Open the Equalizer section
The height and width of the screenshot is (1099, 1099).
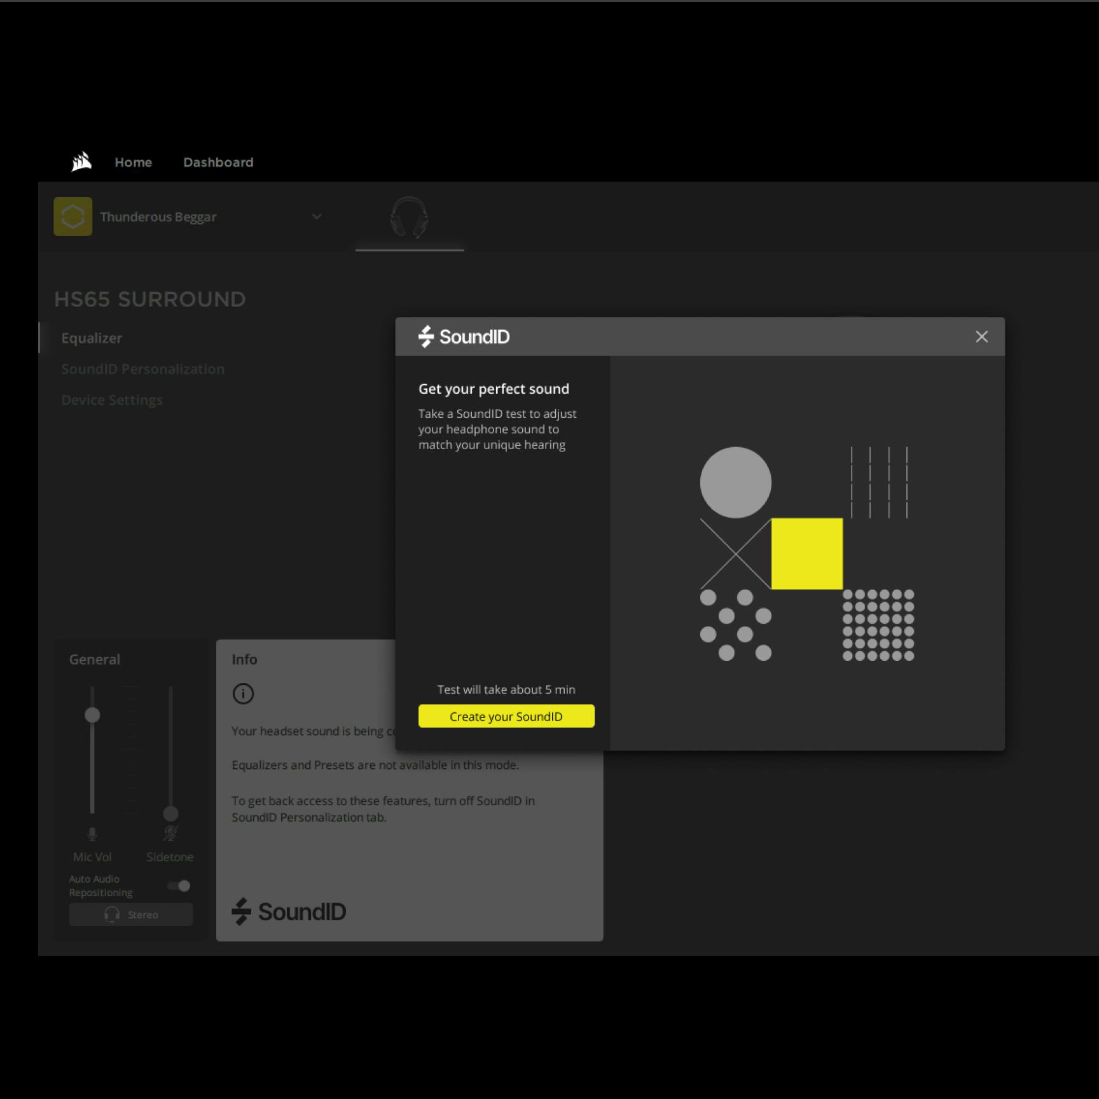(92, 338)
